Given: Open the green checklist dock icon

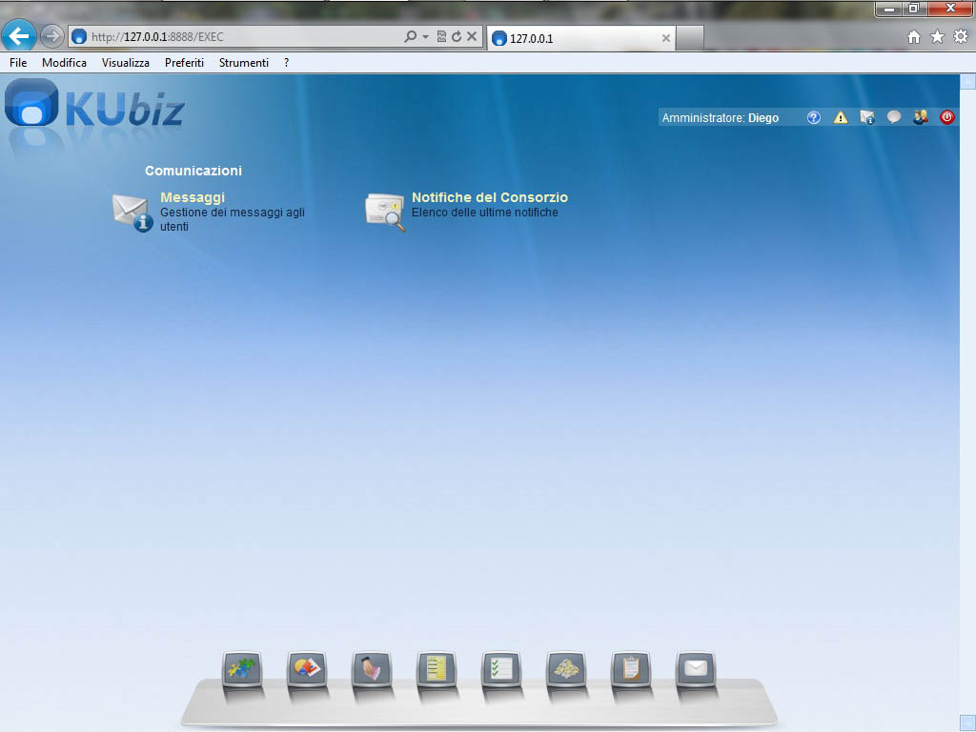Looking at the screenshot, I should 501,669.
